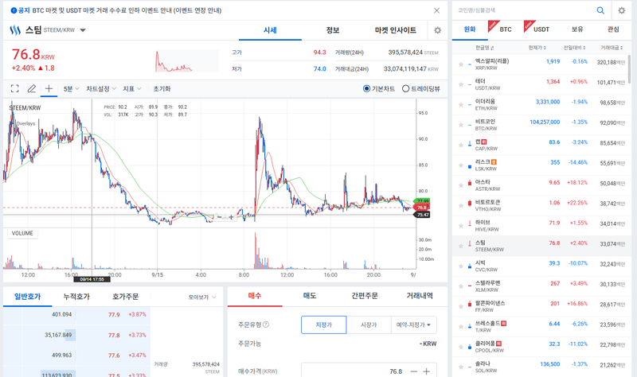This screenshot has height=377, width=637.
Task: Star the XLM/KRW row as favorite
Action: pyautogui.click(x=461, y=286)
